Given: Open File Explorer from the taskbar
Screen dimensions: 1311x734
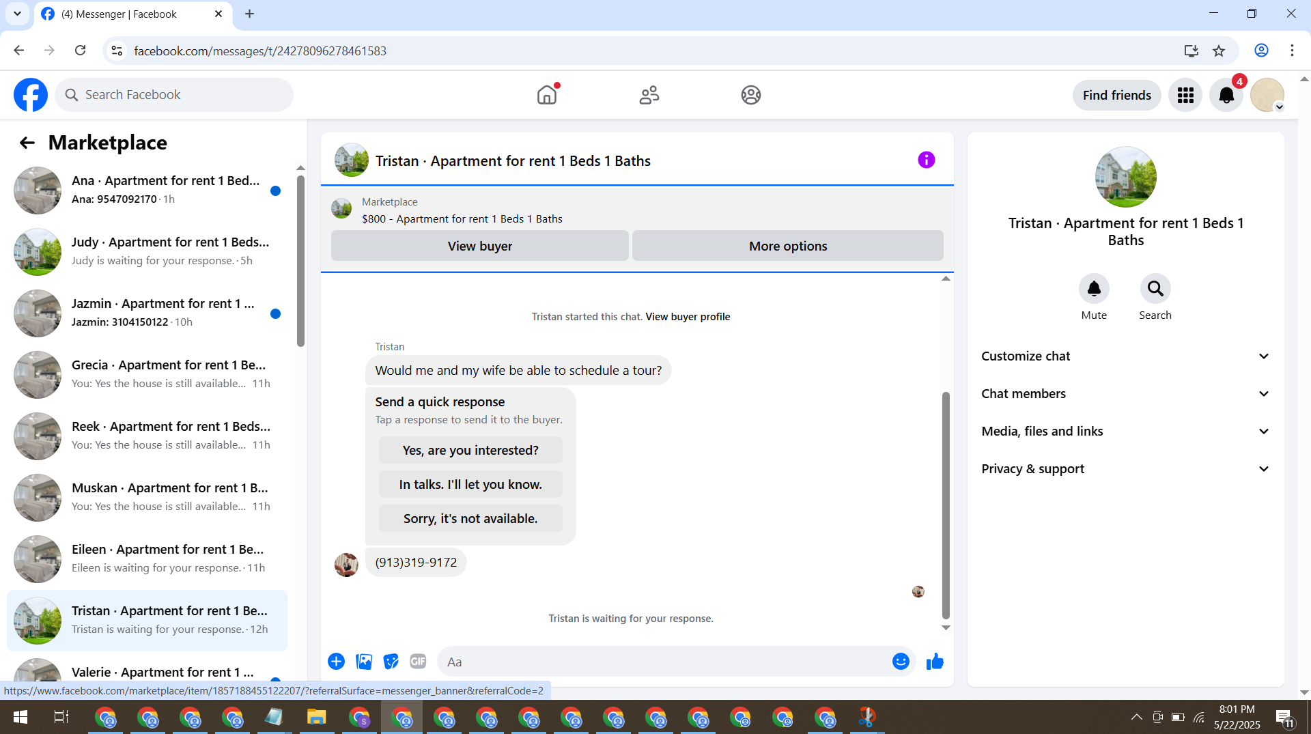Looking at the screenshot, I should [x=316, y=717].
